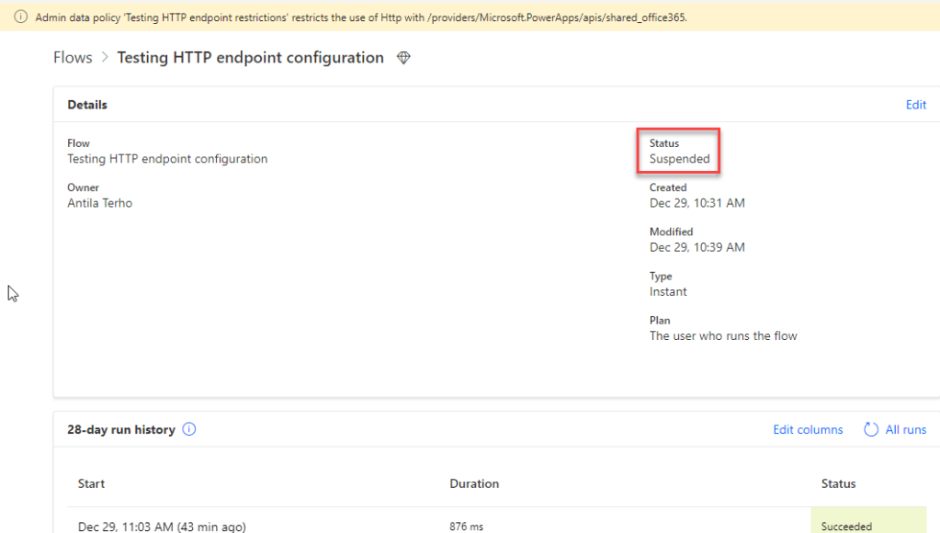This screenshot has height=533, width=940.
Task: Click the refresh icon beside All runs
Action: 871,429
